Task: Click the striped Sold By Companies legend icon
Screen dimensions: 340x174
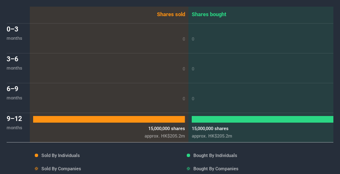Action: tap(36, 169)
